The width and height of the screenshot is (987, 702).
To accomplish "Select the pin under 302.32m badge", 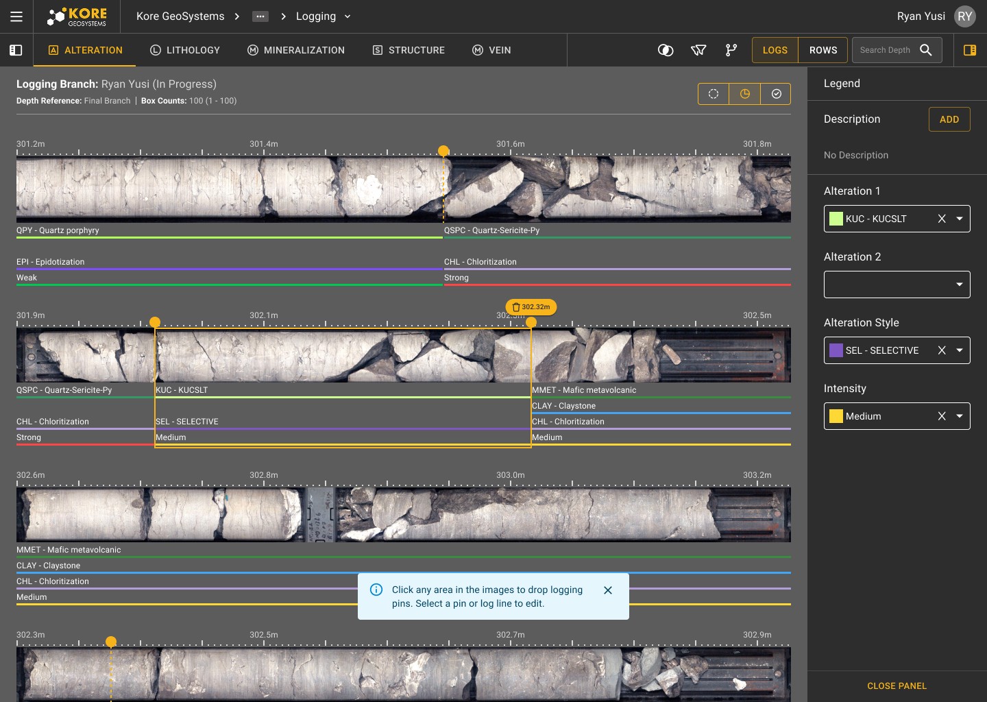I will (531, 322).
